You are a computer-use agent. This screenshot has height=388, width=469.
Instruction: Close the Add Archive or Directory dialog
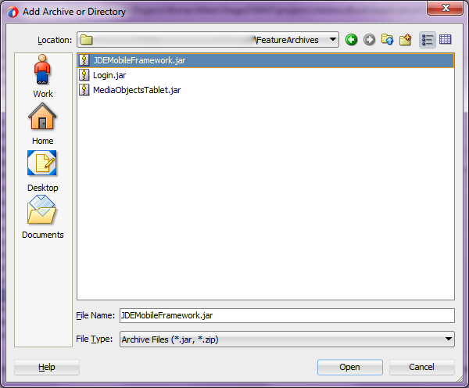click(x=445, y=8)
